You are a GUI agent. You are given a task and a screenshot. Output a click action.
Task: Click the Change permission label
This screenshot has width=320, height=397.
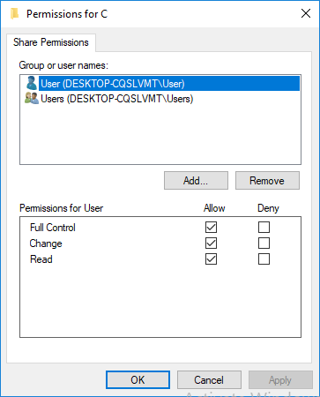pyautogui.click(x=46, y=243)
